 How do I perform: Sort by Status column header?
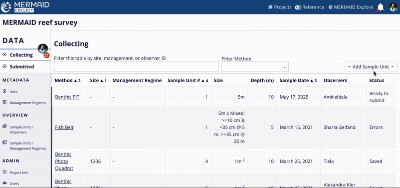point(376,80)
